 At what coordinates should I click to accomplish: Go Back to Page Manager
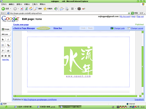pos(24,28)
